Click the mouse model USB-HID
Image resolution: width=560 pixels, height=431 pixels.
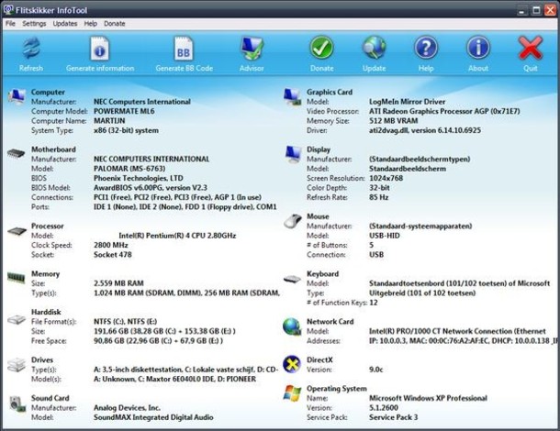pos(385,236)
